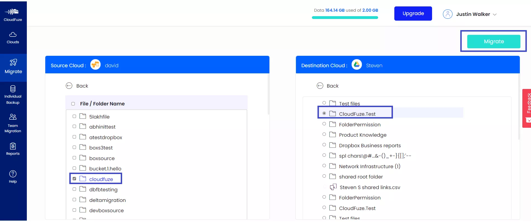Click the 164.14 GB usage text
This screenshot has height=222, width=531.
335,10
